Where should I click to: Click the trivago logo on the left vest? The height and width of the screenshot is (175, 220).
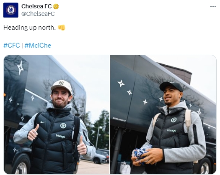[60, 136]
